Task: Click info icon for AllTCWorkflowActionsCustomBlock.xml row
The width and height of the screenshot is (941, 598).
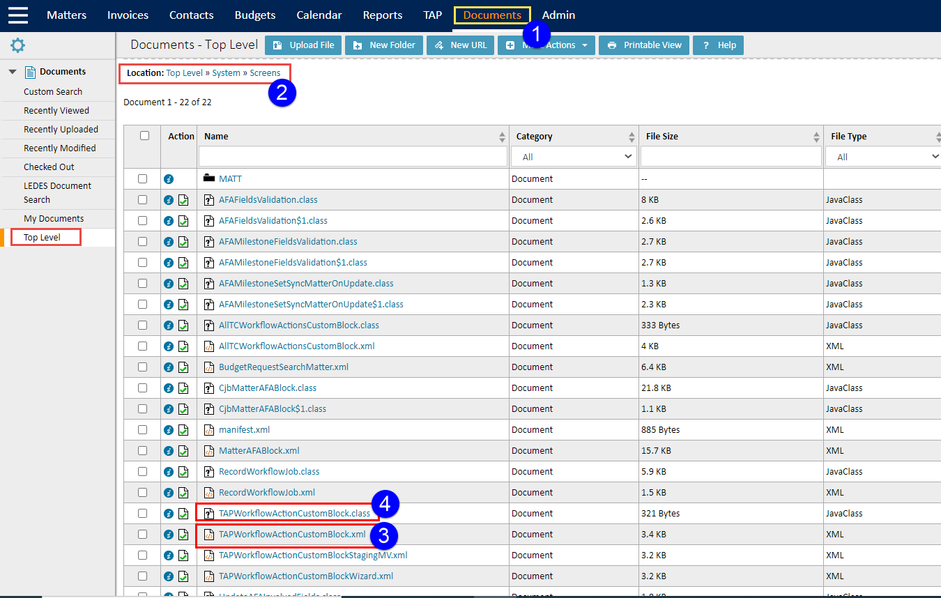Action: point(169,346)
